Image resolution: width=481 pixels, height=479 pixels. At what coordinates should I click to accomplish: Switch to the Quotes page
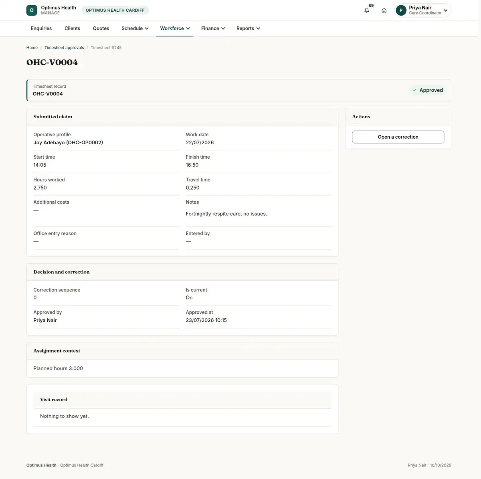pos(101,28)
